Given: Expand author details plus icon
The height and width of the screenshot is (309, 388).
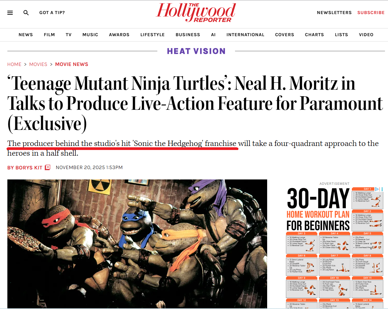Looking at the screenshot, I should click(x=48, y=167).
